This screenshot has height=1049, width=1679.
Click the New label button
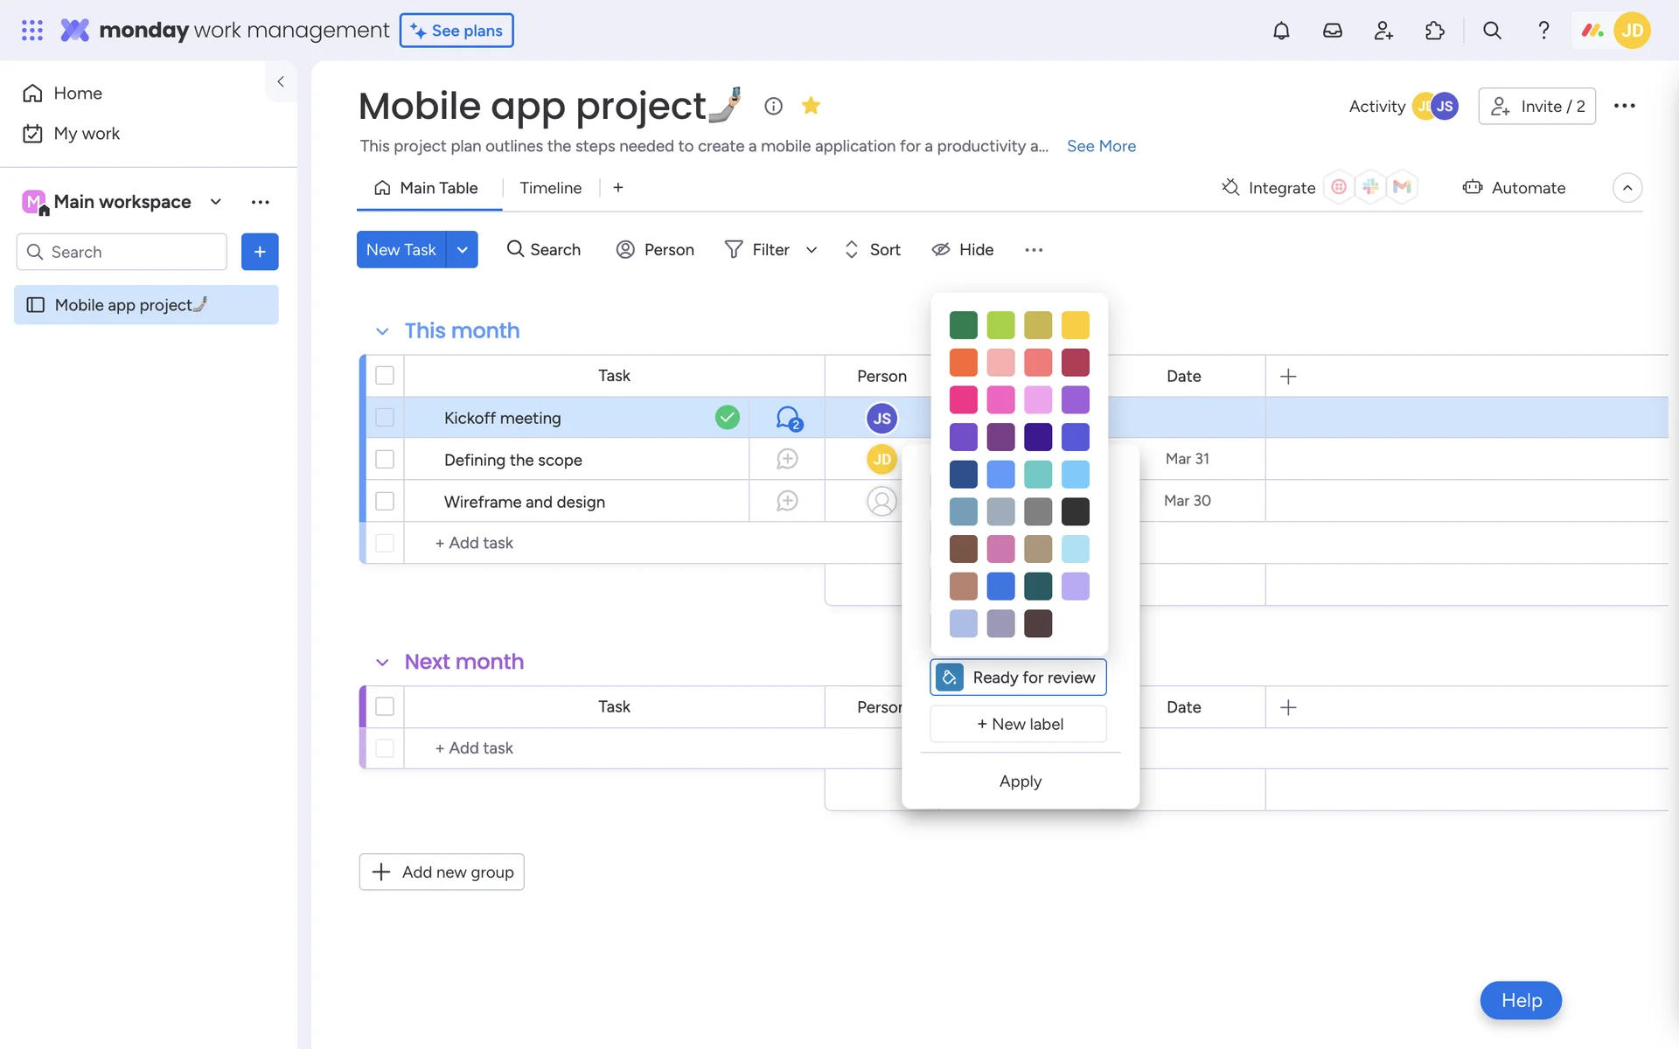[x=1019, y=724]
